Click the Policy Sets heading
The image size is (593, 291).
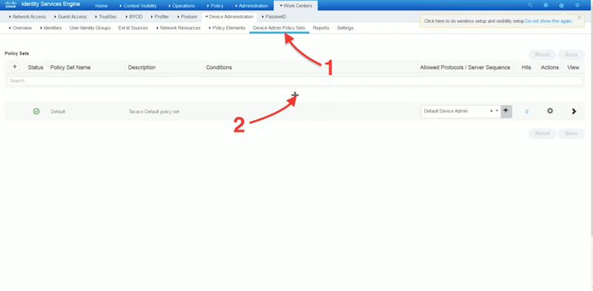tap(16, 53)
